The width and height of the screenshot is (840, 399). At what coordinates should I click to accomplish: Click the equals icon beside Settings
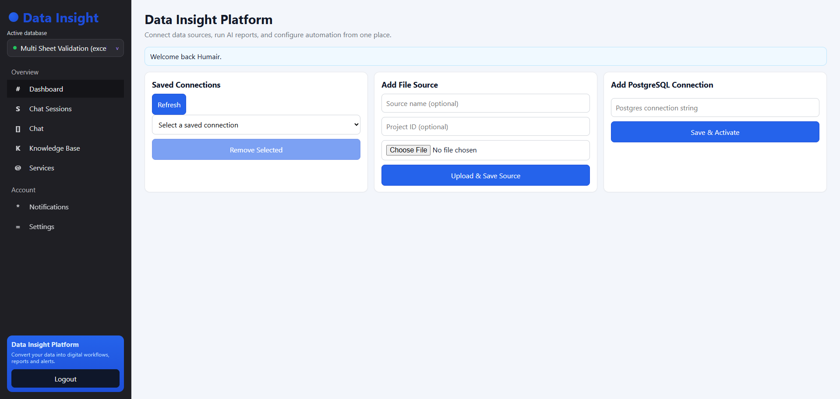18,227
